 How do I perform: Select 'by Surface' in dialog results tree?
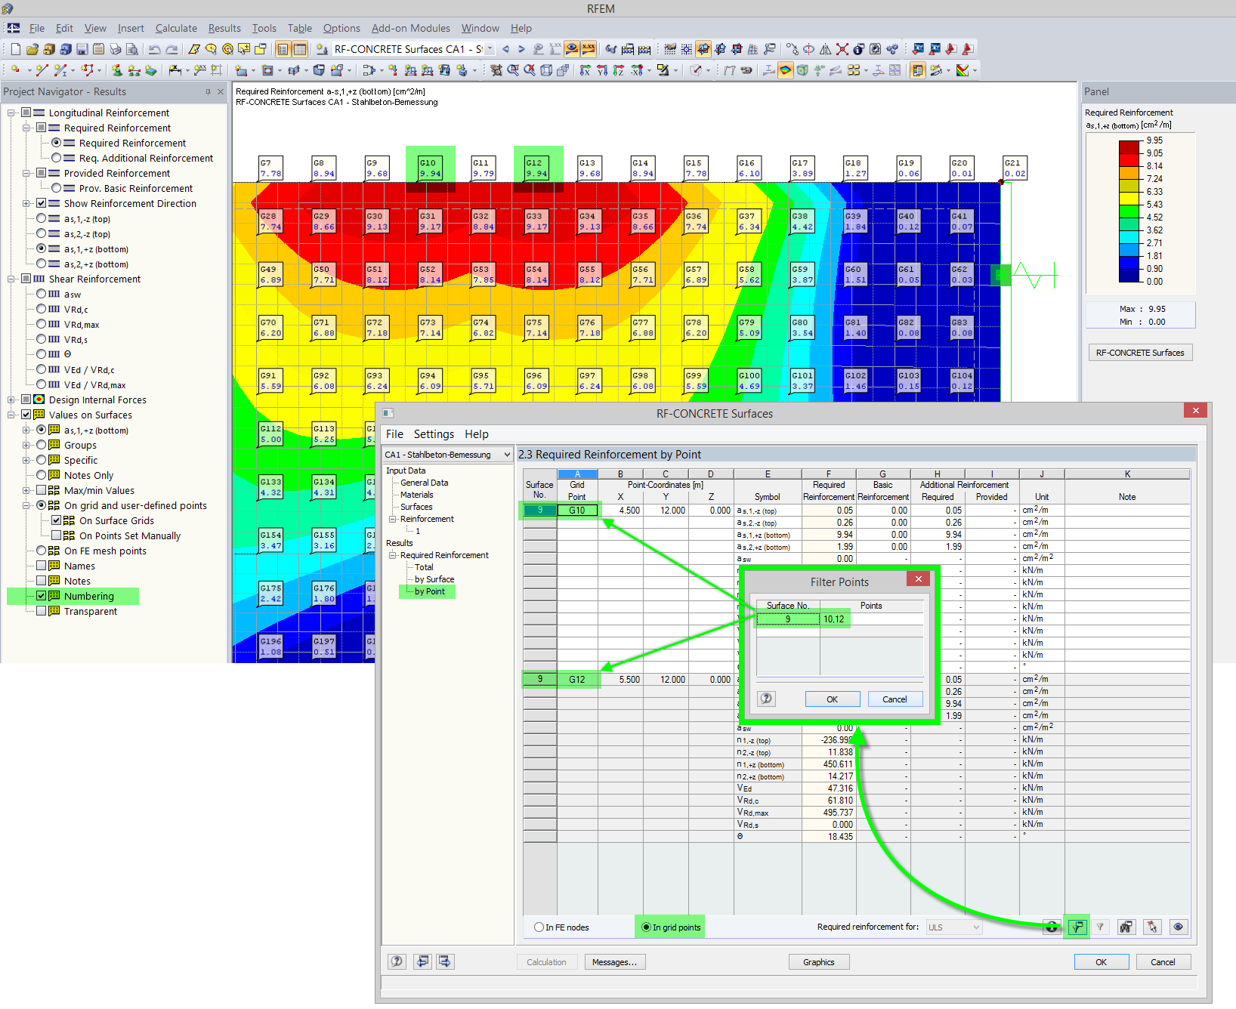(x=434, y=579)
